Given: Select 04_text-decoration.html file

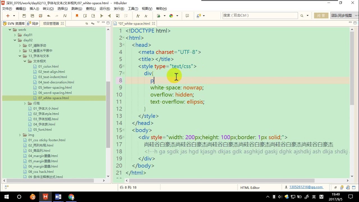Looking at the screenshot, I should [x=56, y=82].
